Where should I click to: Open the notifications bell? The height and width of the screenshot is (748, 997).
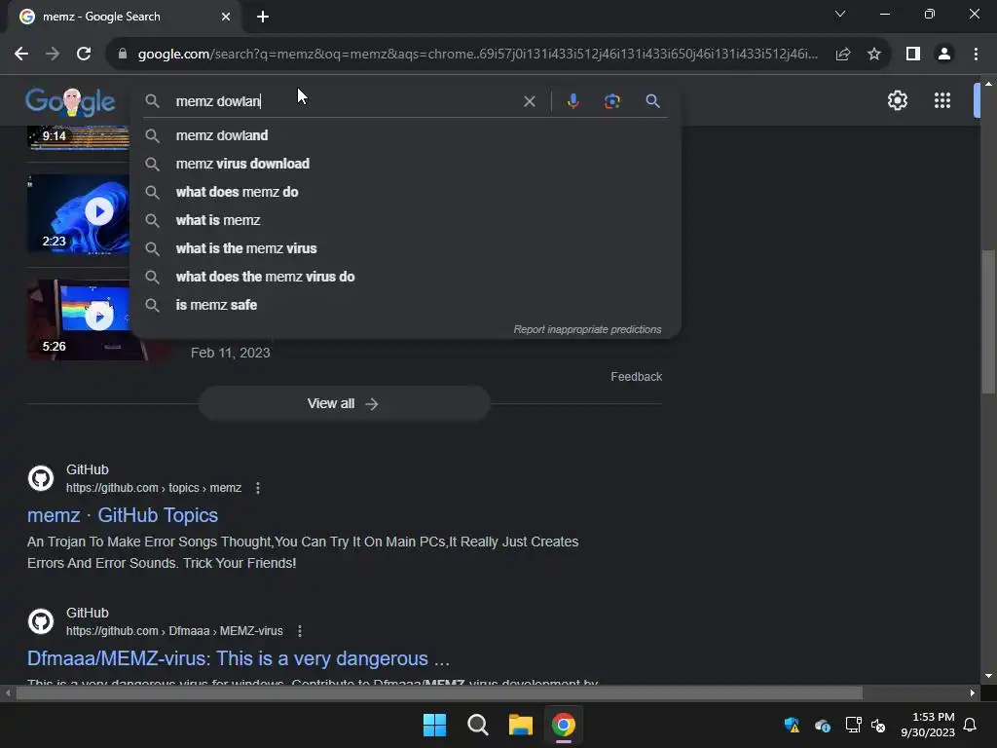tap(971, 725)
